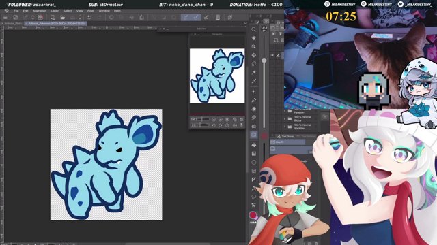The width and height of the screenshot is (437, 245).
Task: Select the sparkle-shaped tool in the toolbar
Action: point(253,92)
